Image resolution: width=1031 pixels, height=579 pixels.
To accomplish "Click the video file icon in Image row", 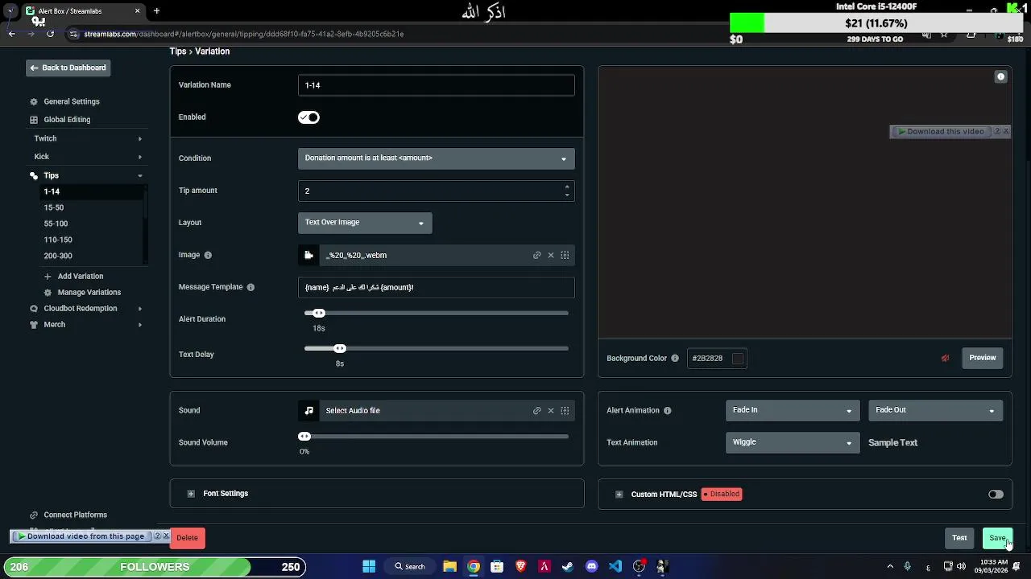I will [308, 255].
